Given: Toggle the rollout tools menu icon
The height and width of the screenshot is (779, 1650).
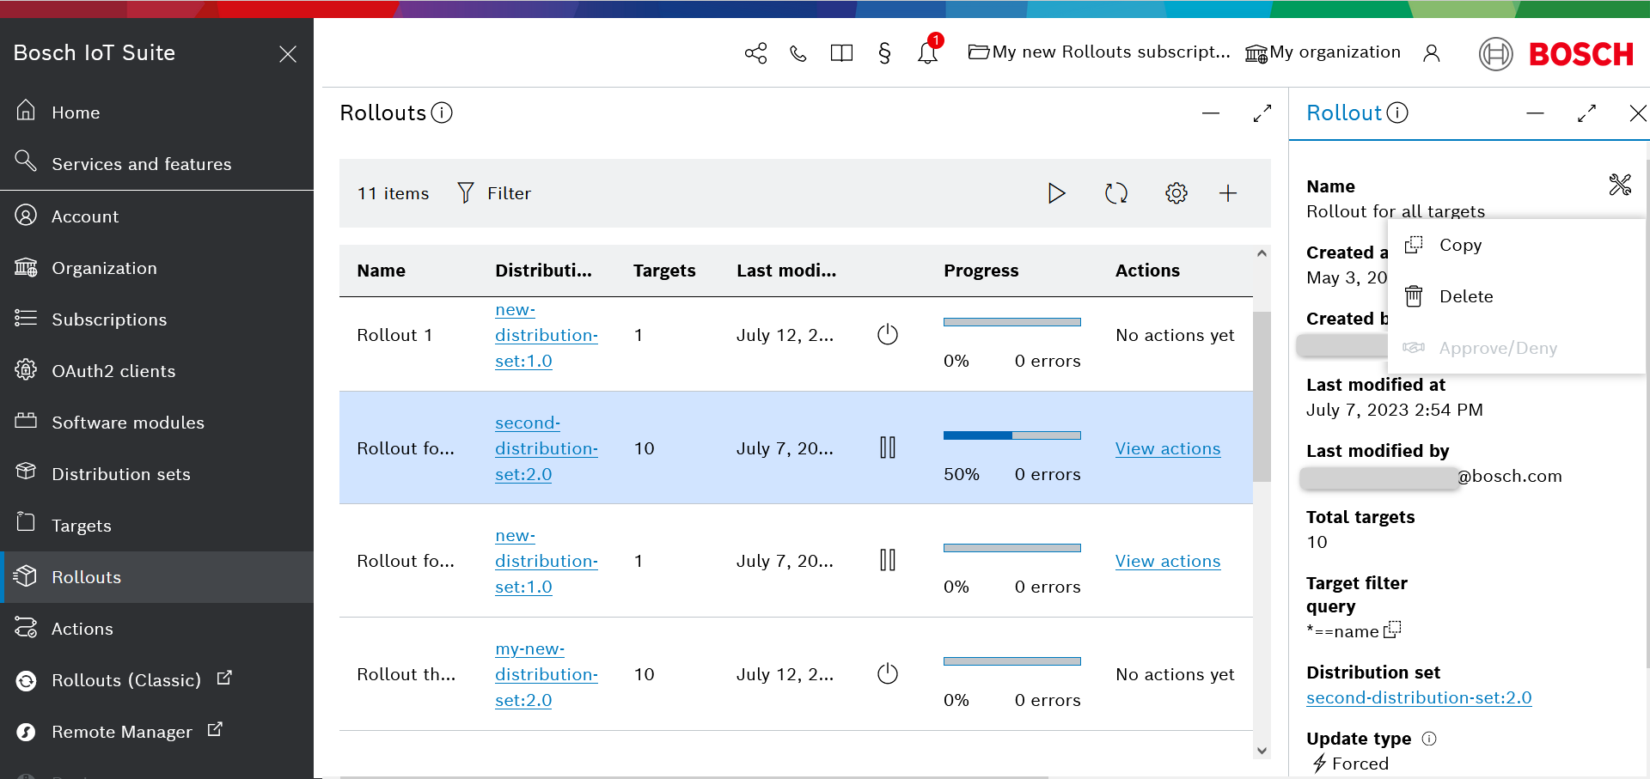Looking at the screenshot, I should (1619, 185).
